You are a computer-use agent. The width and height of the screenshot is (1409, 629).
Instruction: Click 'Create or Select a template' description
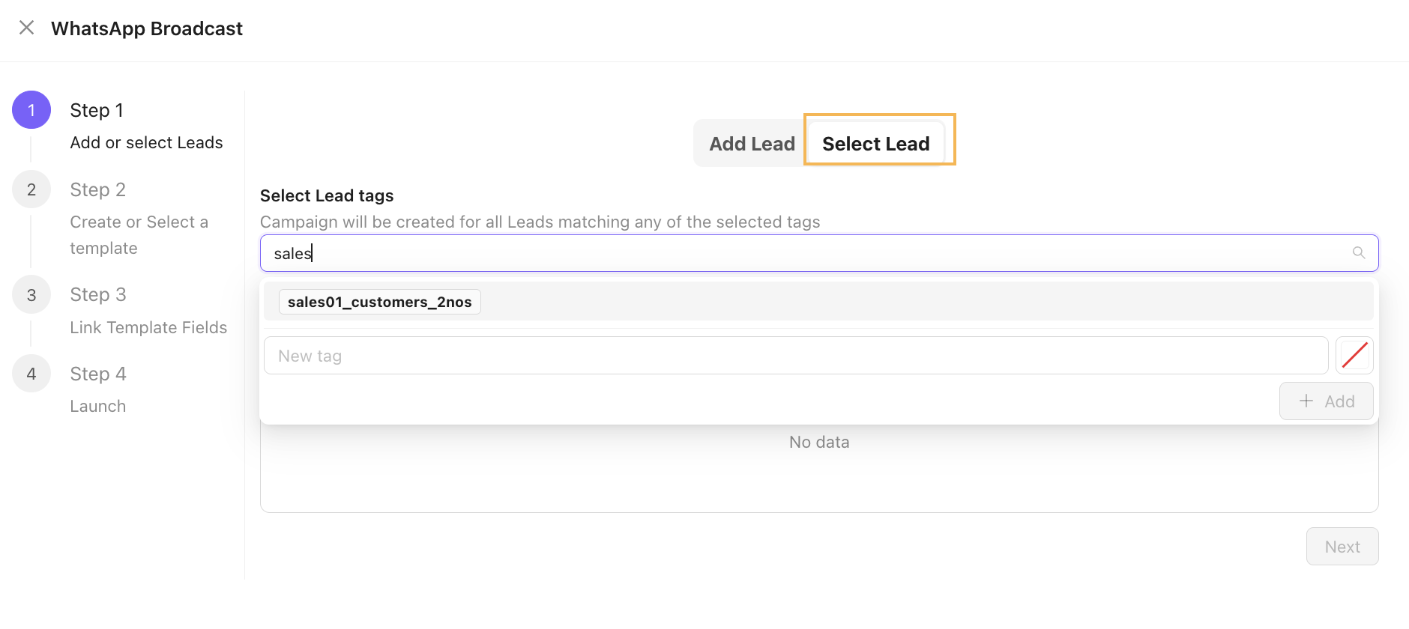139,235
